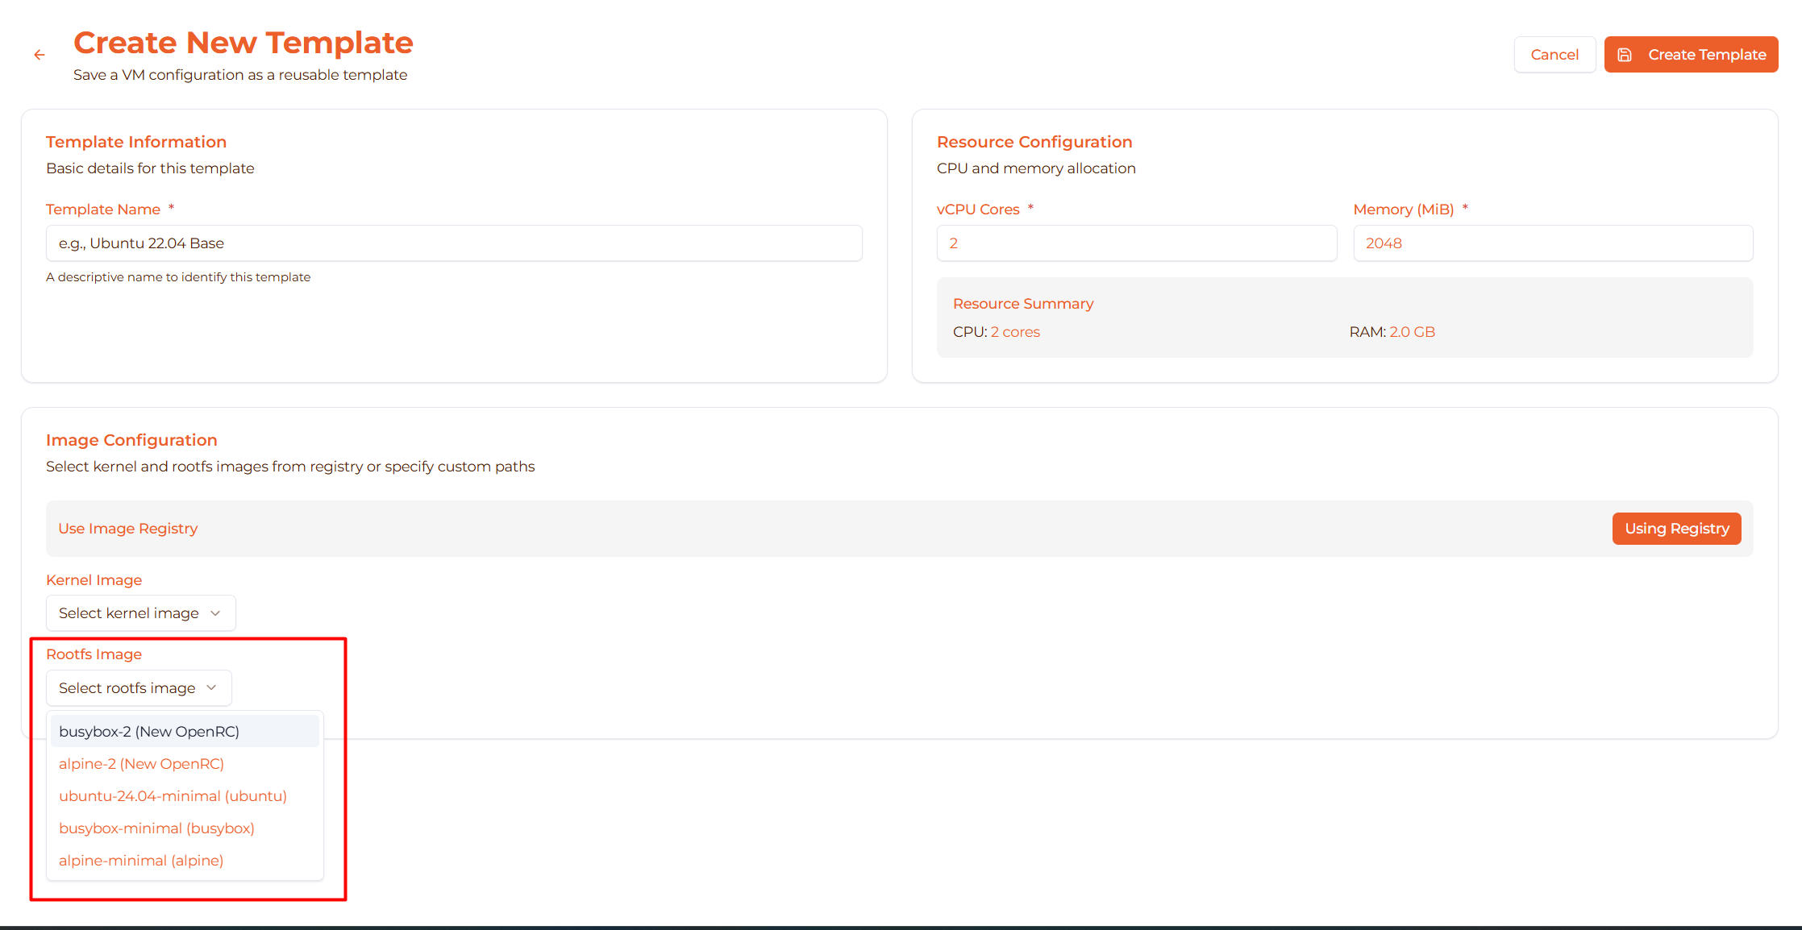Screen dimensions: 1802x930
Task: Select alpine-2 (New OpenRC) from list
Action: point(141,763)
